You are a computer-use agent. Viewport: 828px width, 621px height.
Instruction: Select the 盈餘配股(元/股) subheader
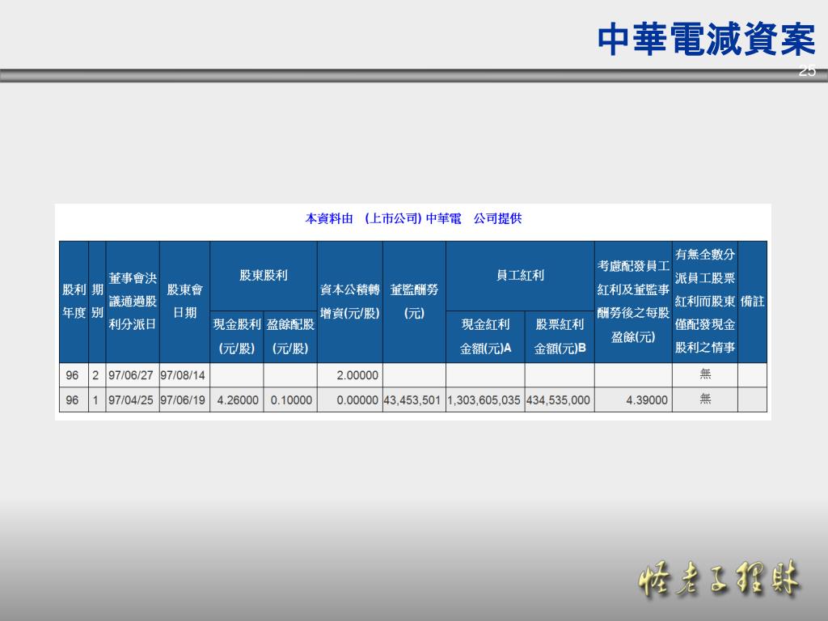(x=290, y=336)
